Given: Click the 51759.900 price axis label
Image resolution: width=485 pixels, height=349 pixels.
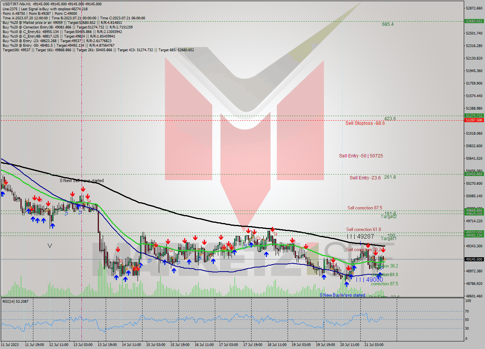Looking at the screenshot, I should pos(474,83).
